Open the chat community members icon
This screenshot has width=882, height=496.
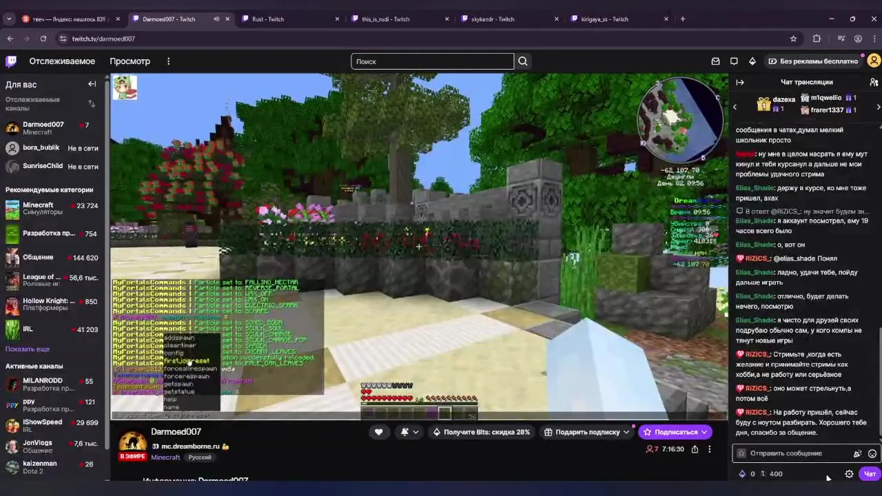click(874, 82)
